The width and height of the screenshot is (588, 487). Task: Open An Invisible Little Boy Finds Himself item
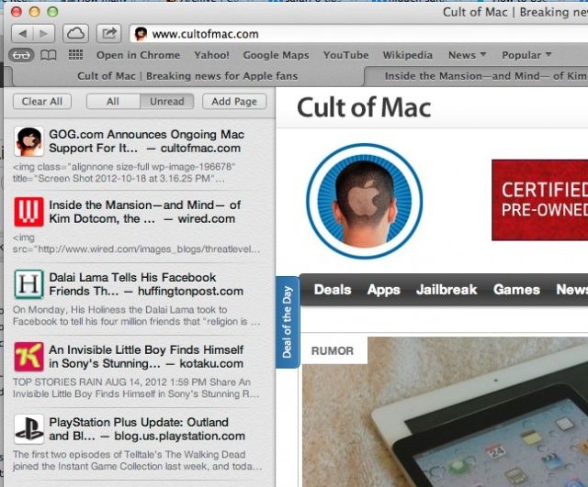140,370
